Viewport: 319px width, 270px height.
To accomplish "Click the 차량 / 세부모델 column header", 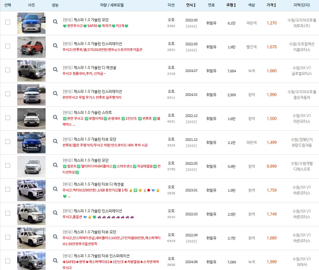I will (x=112, y=5).
